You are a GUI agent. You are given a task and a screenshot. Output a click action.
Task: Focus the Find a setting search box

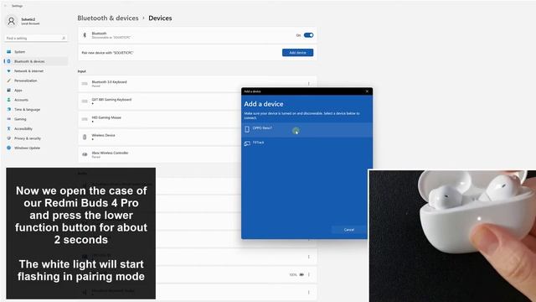click(36, 38)
